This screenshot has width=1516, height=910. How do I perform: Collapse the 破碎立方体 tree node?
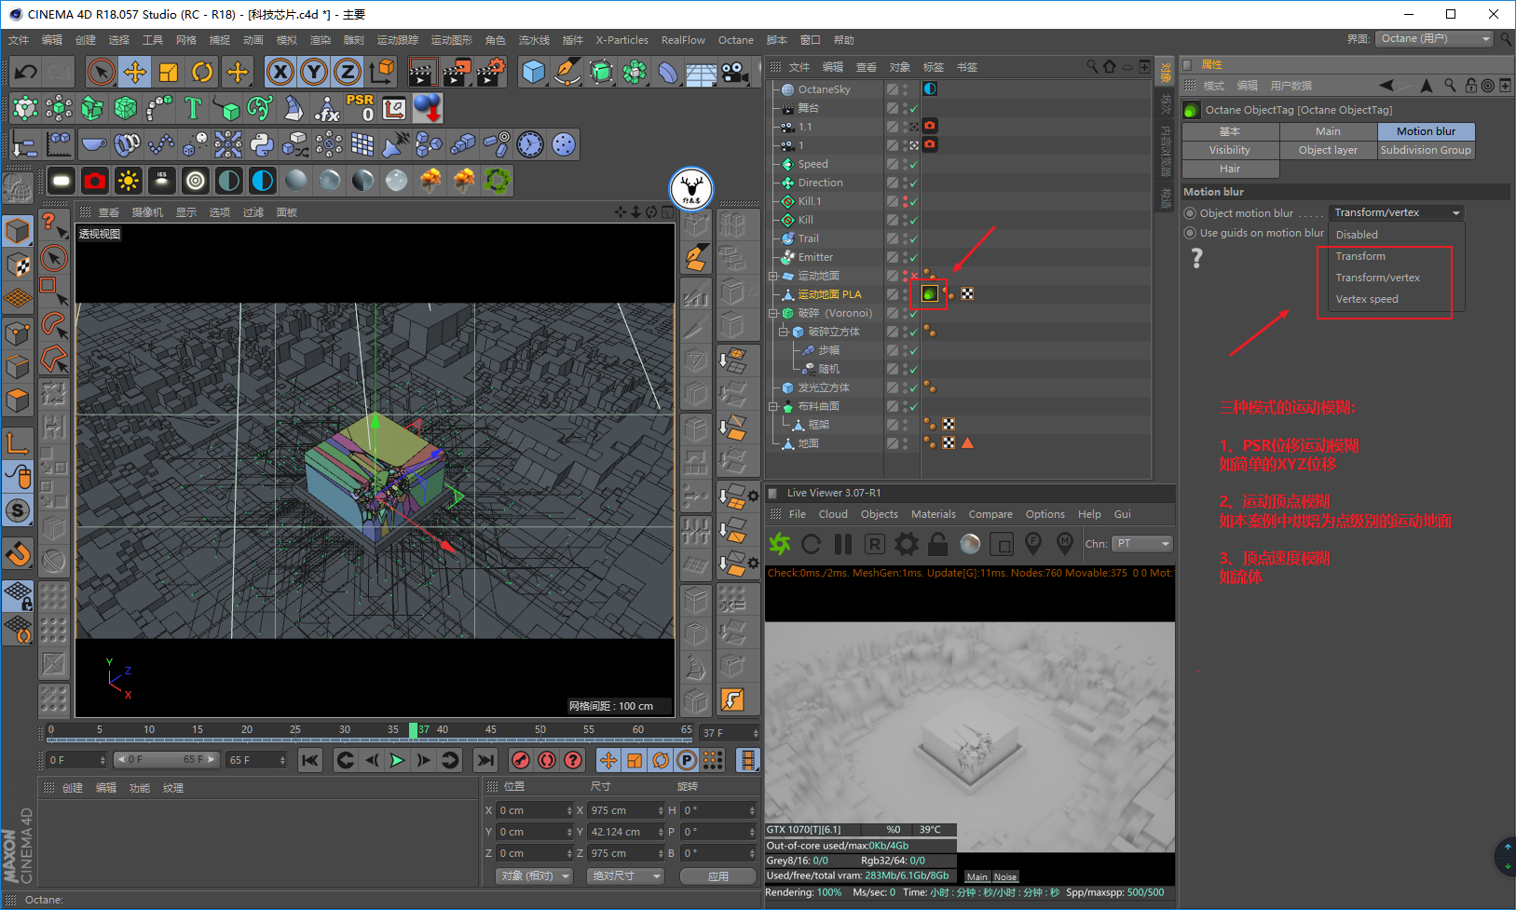click(784, 332)
